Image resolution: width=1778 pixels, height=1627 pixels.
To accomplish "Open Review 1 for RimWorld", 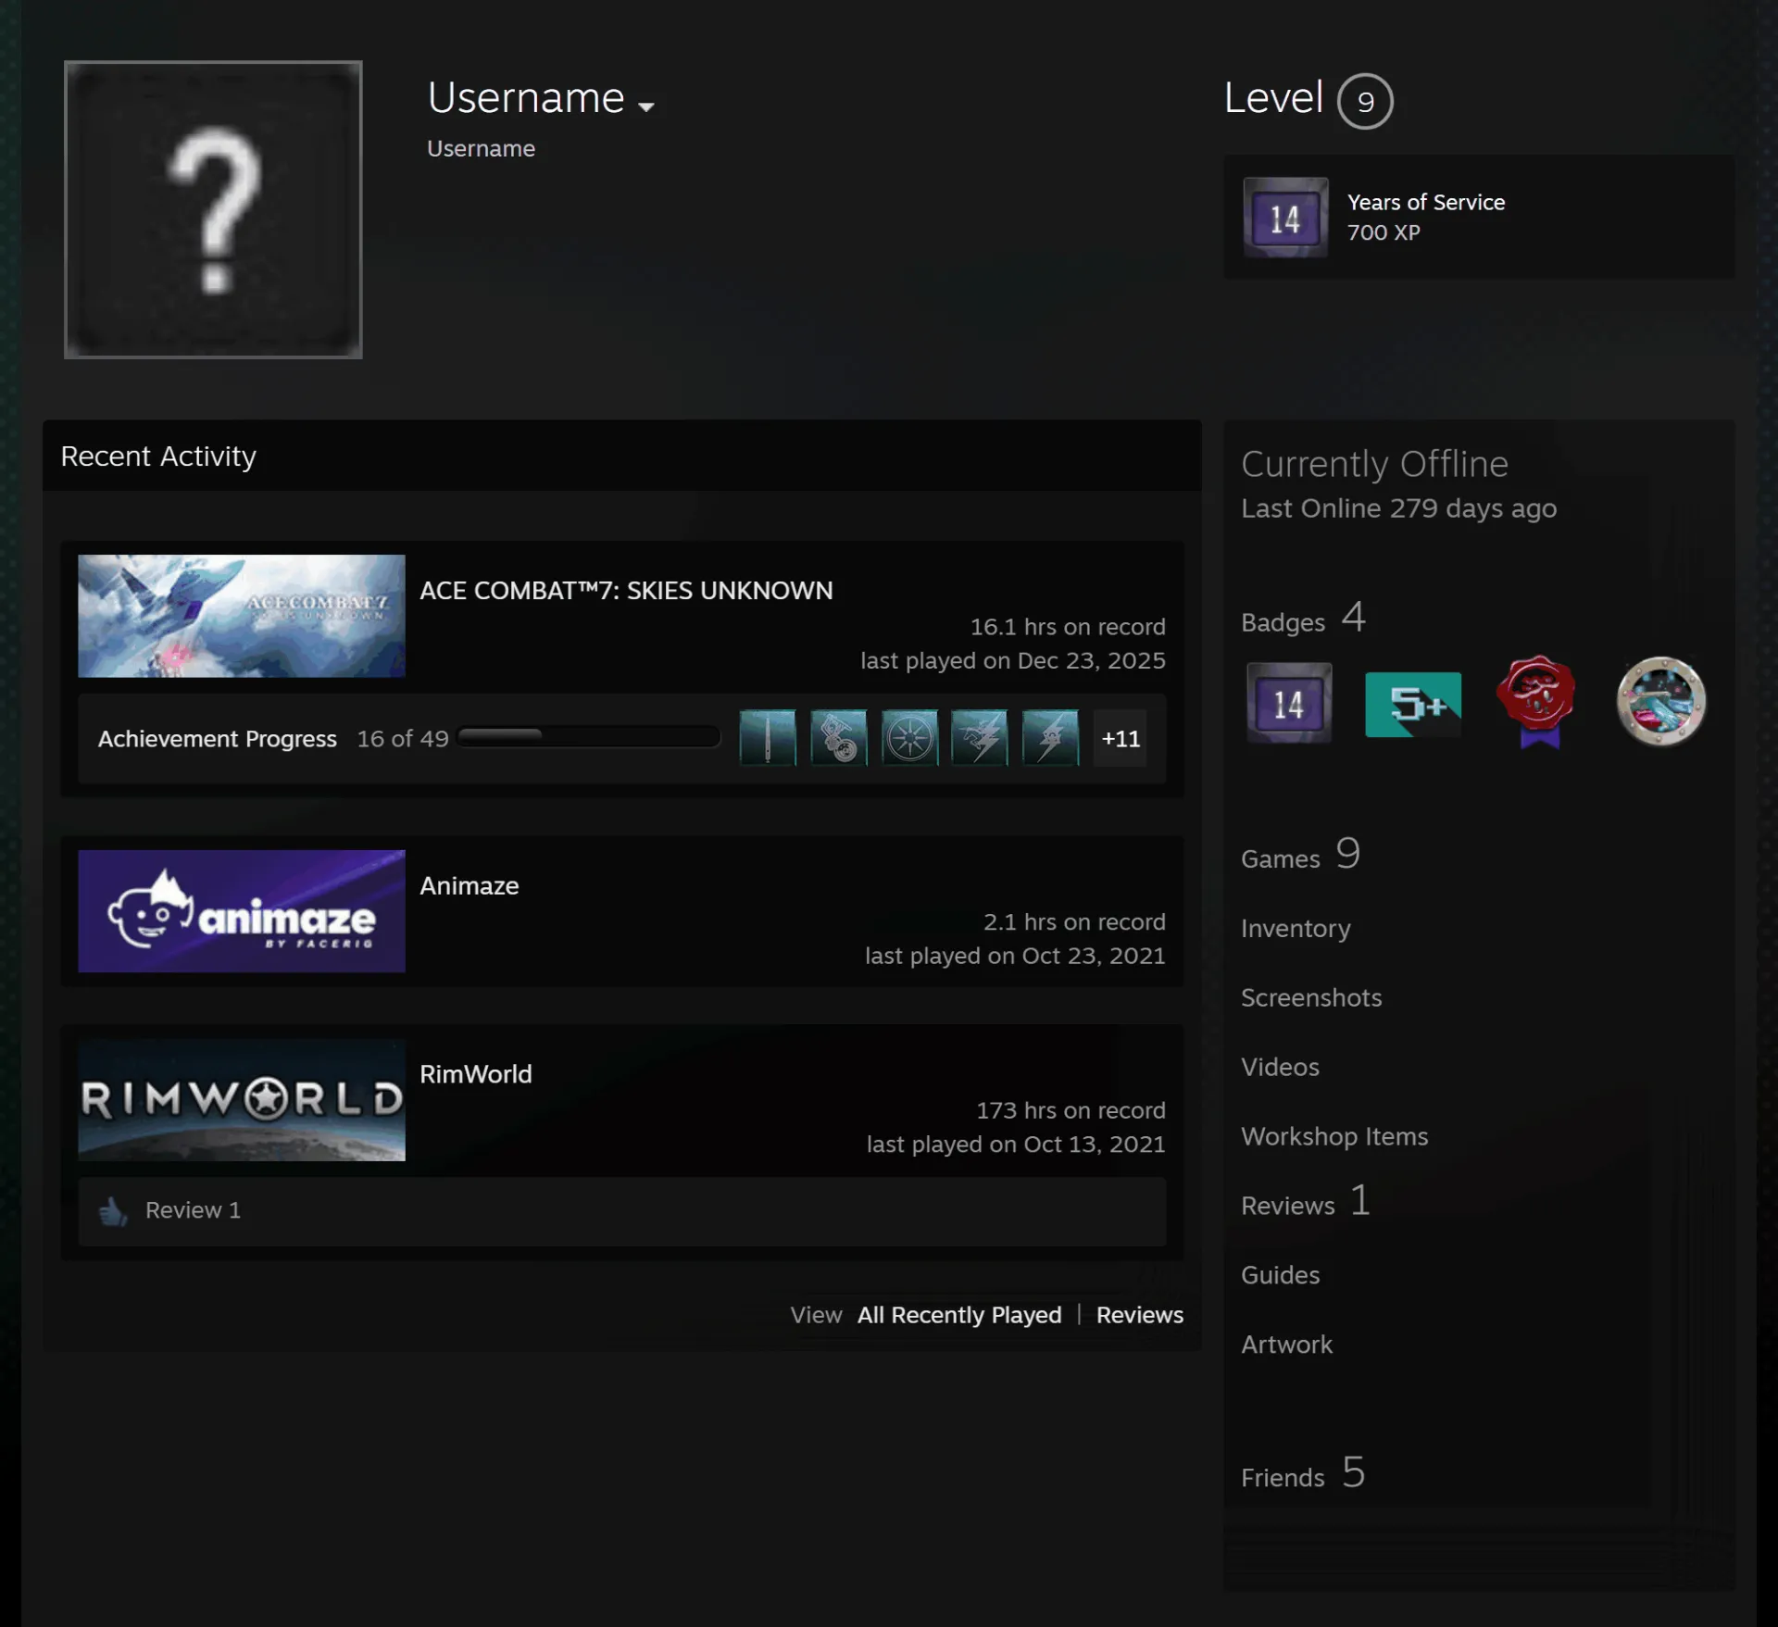I will coord(193,1210).
